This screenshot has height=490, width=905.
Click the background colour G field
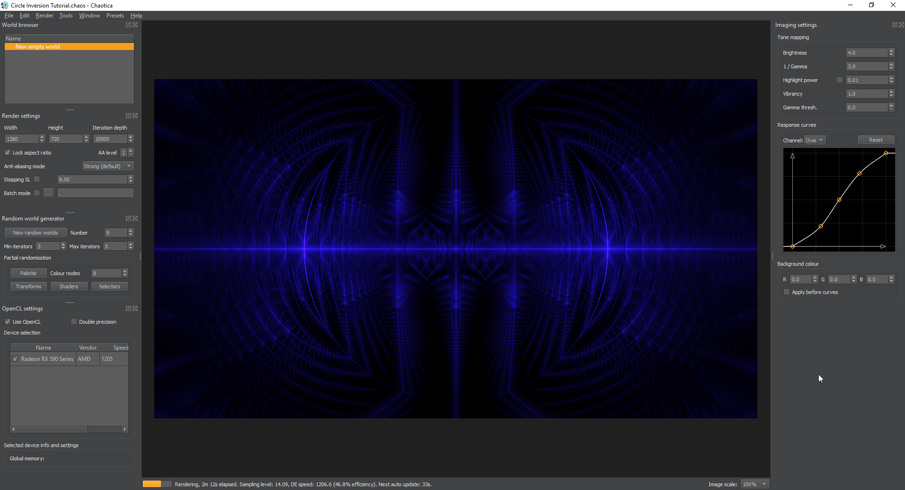(x=839, y=279)
